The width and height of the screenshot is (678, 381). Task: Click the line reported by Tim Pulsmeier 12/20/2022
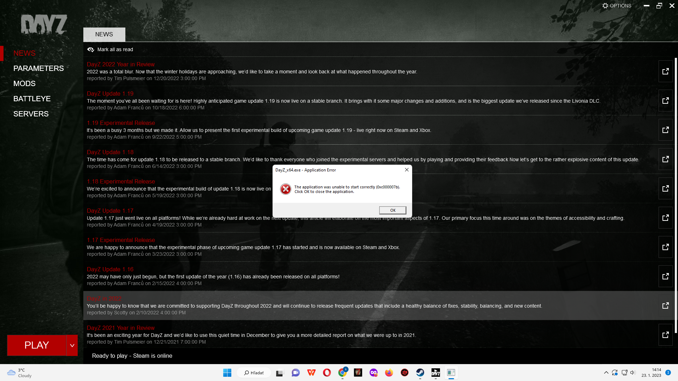coord(146,78)
